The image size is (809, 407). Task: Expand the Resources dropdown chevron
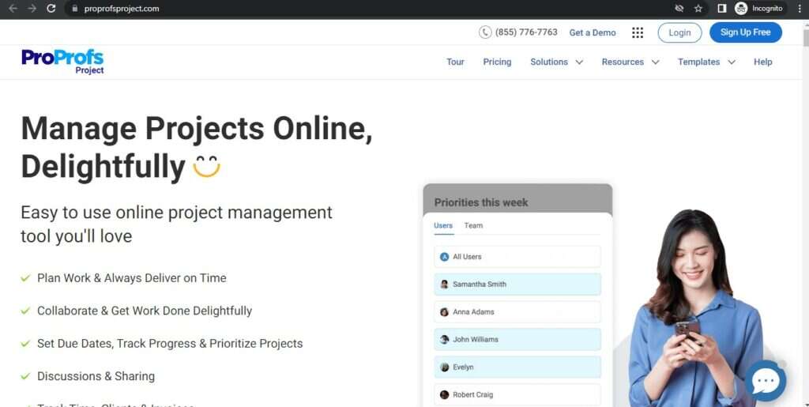tap(655, 62)
